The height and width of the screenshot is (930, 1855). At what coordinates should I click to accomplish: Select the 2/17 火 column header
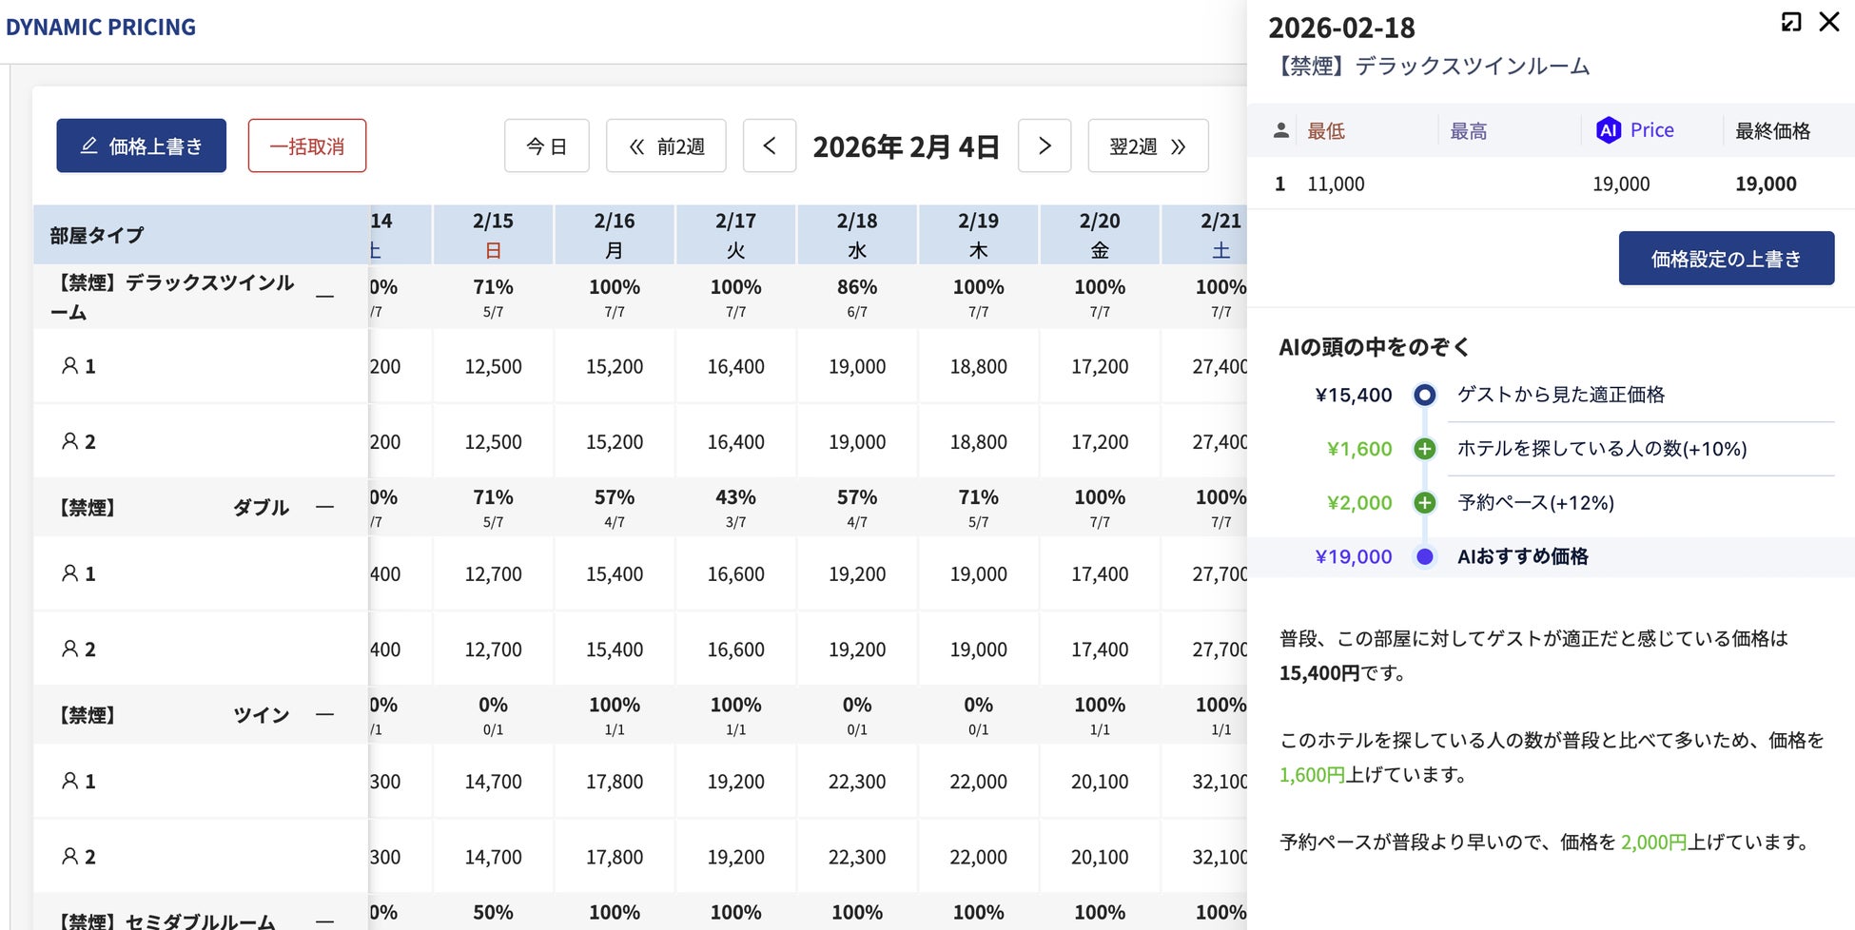click(735, 235)
